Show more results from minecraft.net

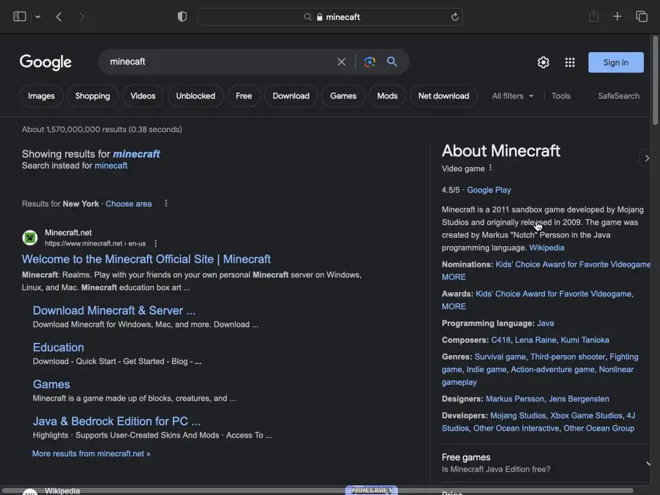92,454
